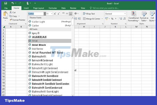
Task: Select Calibri body font in theme fonts
Action: [x=50, y=26]
